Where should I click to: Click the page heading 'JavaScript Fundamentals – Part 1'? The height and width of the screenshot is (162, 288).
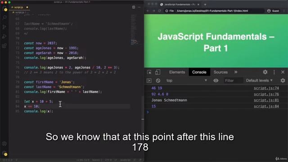click(216, 42)
